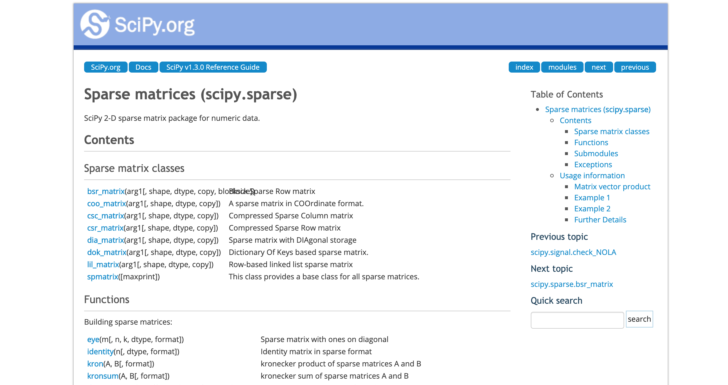Open the spmatrix base class reference
This screenshot has width=728, height=385.
[102, 277]
